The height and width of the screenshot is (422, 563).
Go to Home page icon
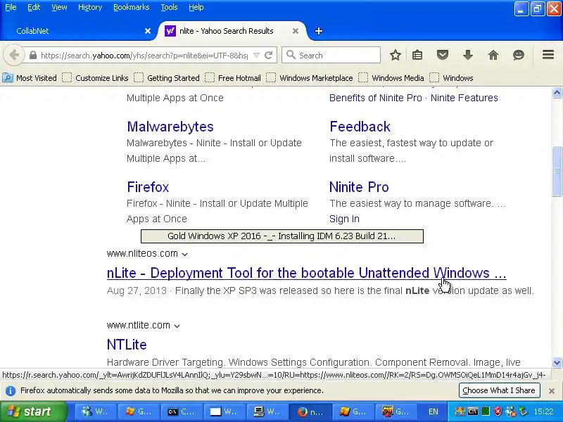click(x=493, y=56)
